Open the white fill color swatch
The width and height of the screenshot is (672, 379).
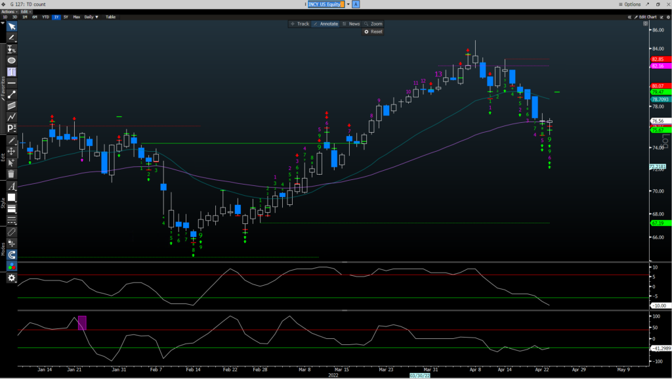click(x=12, y=198)
